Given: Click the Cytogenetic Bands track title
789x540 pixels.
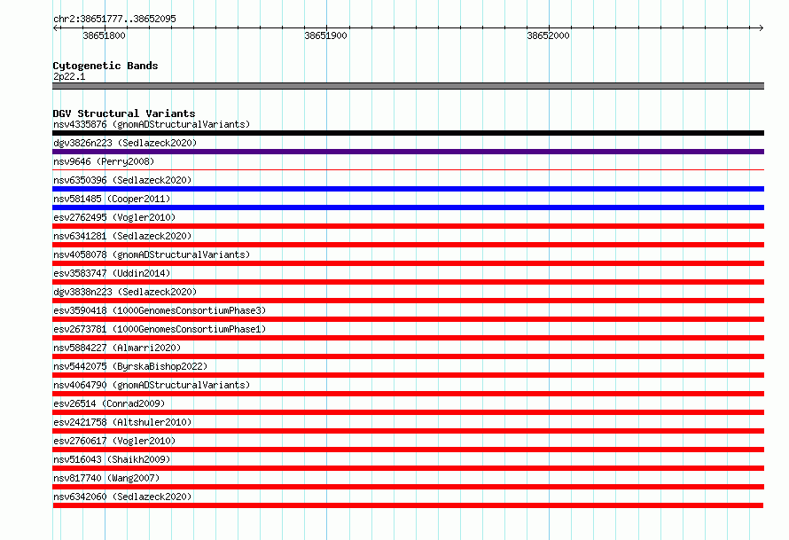Looking at the screenshot, I should coord(105,66).
